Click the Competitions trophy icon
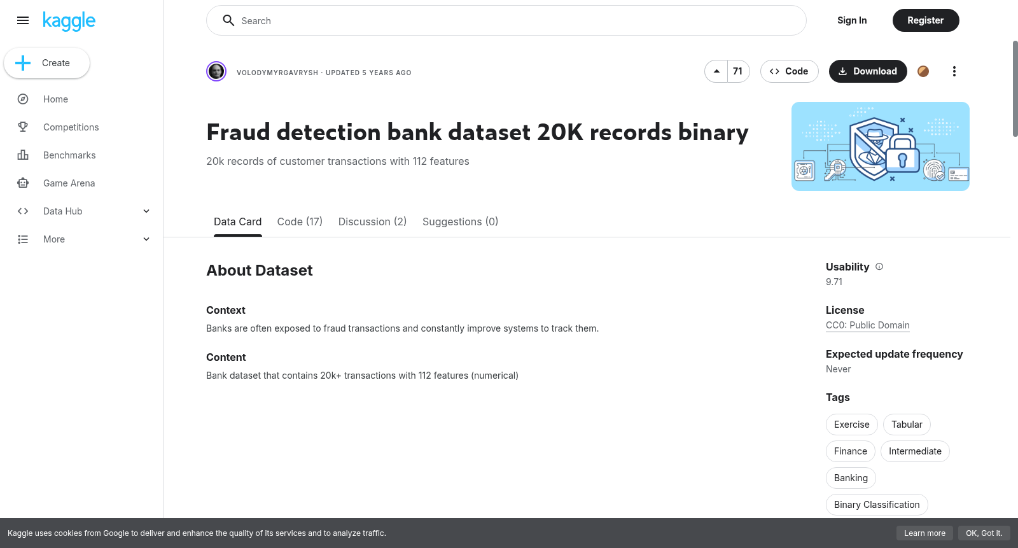The width and height of the screenshot is (1018, 548). pyautogui.click(x=23, y=127)
